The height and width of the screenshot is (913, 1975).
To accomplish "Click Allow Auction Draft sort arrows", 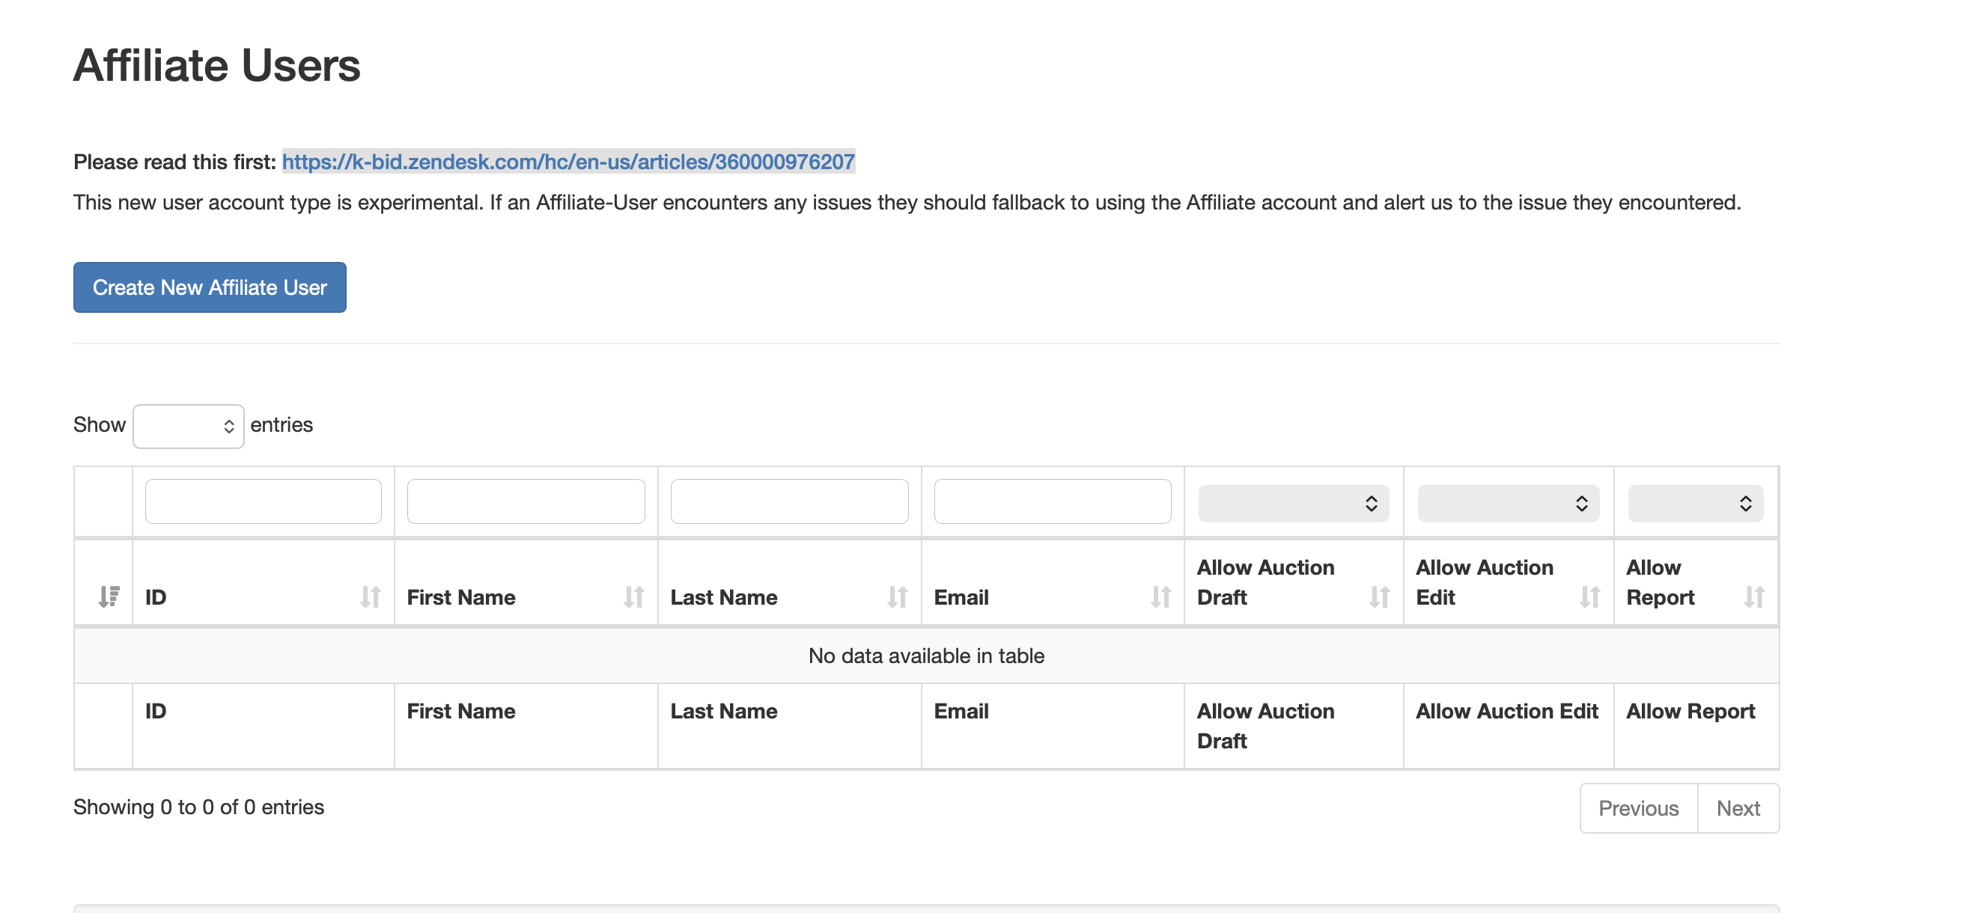I will coord(1378,596).
